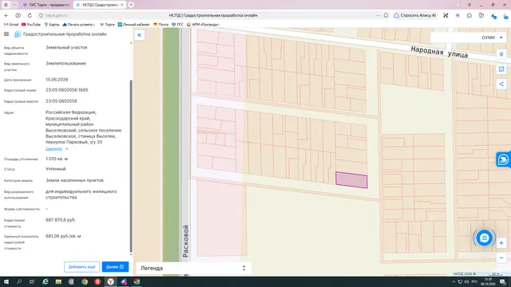This screenshot has height=287, width=511.
Task: Click the cadastral quarter 23:05:0602056
Action: click(61, 101)
